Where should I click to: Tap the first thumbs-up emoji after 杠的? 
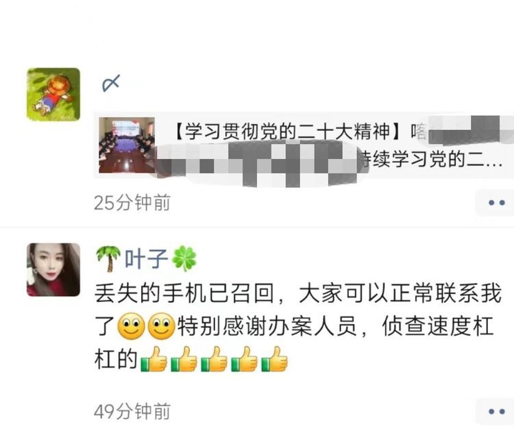point(154,359)
